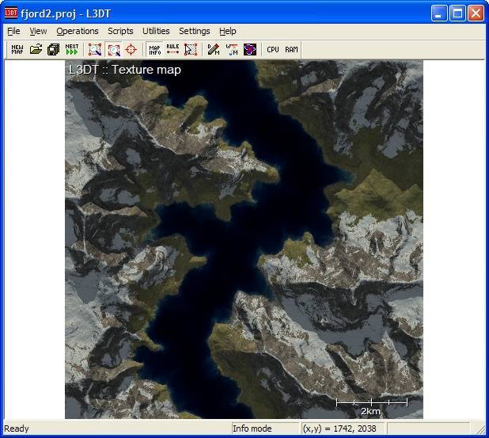This screenshot has height=438, width=489.
Task: Toggle the Ruler measurement tool
Action: click(x=172, y=49)
